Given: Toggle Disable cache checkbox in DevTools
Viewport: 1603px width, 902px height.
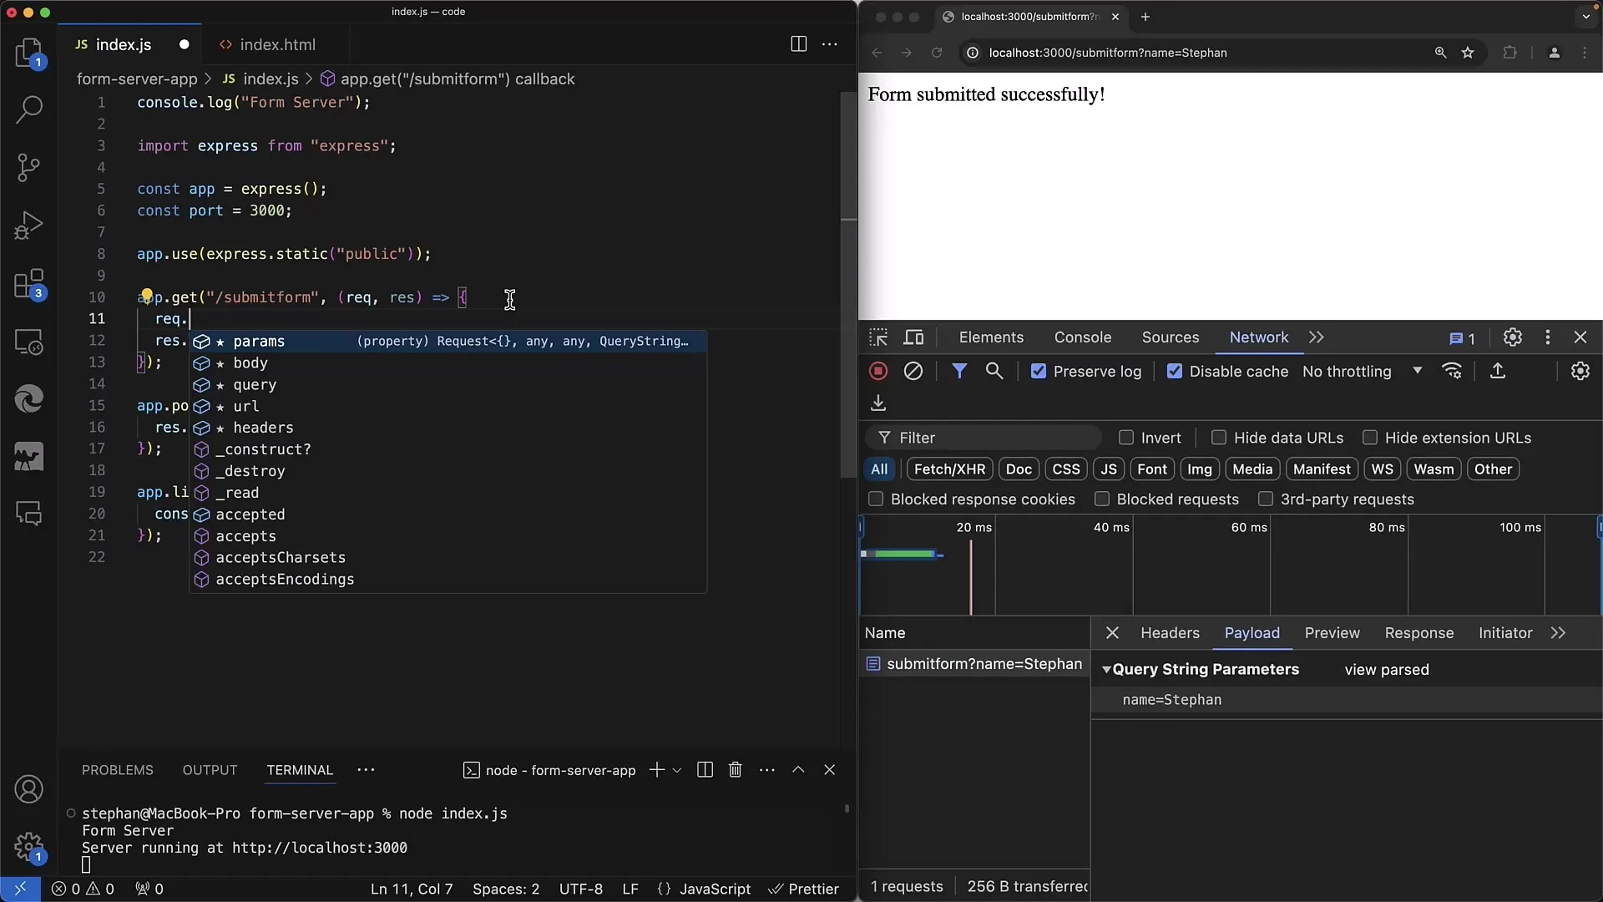Looking at the screenshot, I should click(x=1174, y=371).
